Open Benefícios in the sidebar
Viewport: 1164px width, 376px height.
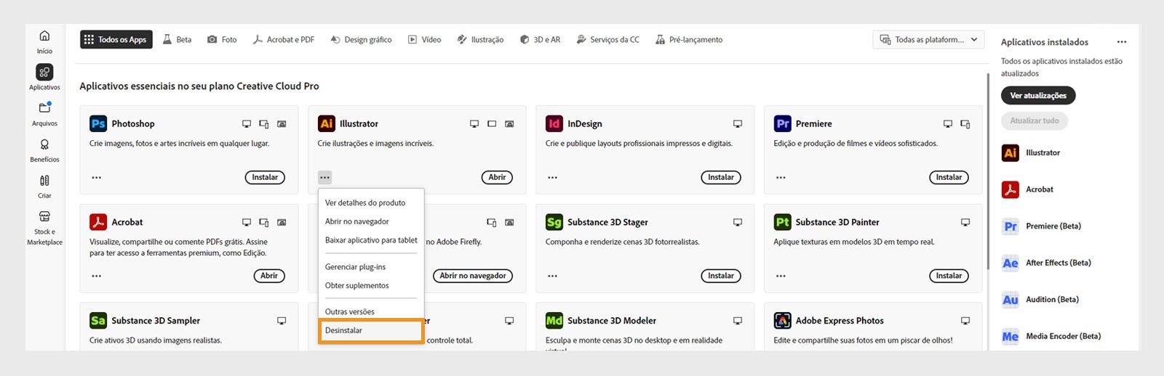(x=44, y=150)
